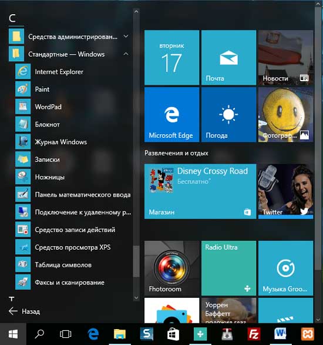The image size is (323, 345).
Task: Click the tiles pane scrollbar up arrow
Action: pyautogui.click(x=318, y=4)
